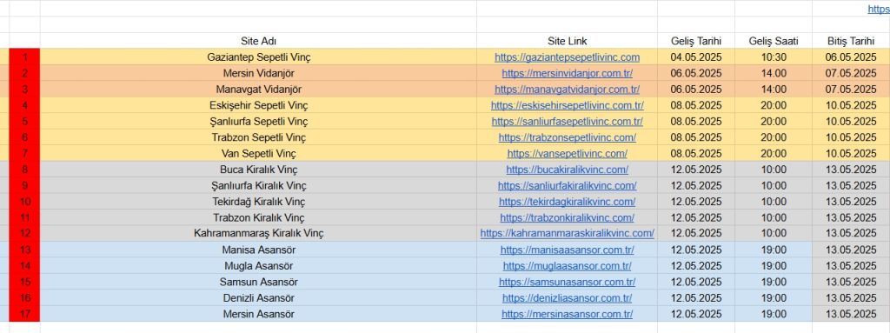Viewport: 890px width, 333px height.
Task: Click the mersinasansor.com.tr link
Action: pos(567,314)
